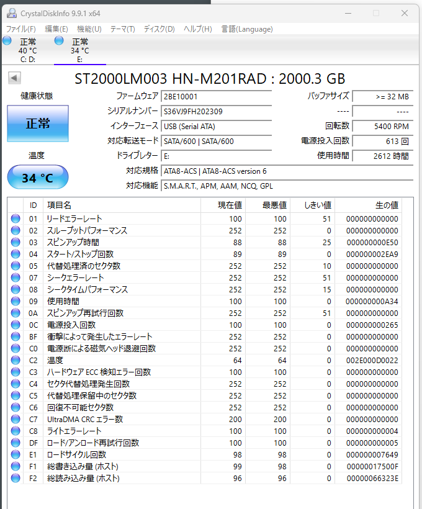
Task: Click status orb for row C5 代替処理保留中のセクタ数
Action: [16, 395]
